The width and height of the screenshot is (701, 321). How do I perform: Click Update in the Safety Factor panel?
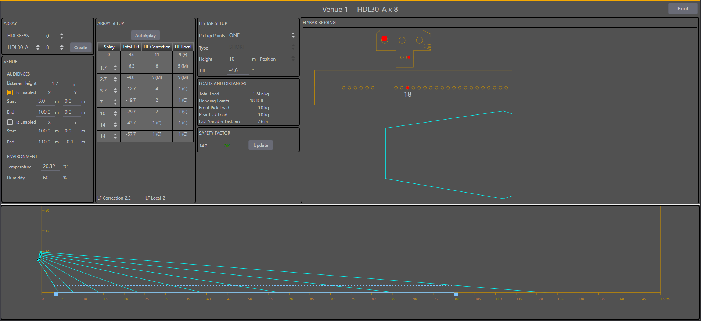pyautogui.click(x=260, y=145)
